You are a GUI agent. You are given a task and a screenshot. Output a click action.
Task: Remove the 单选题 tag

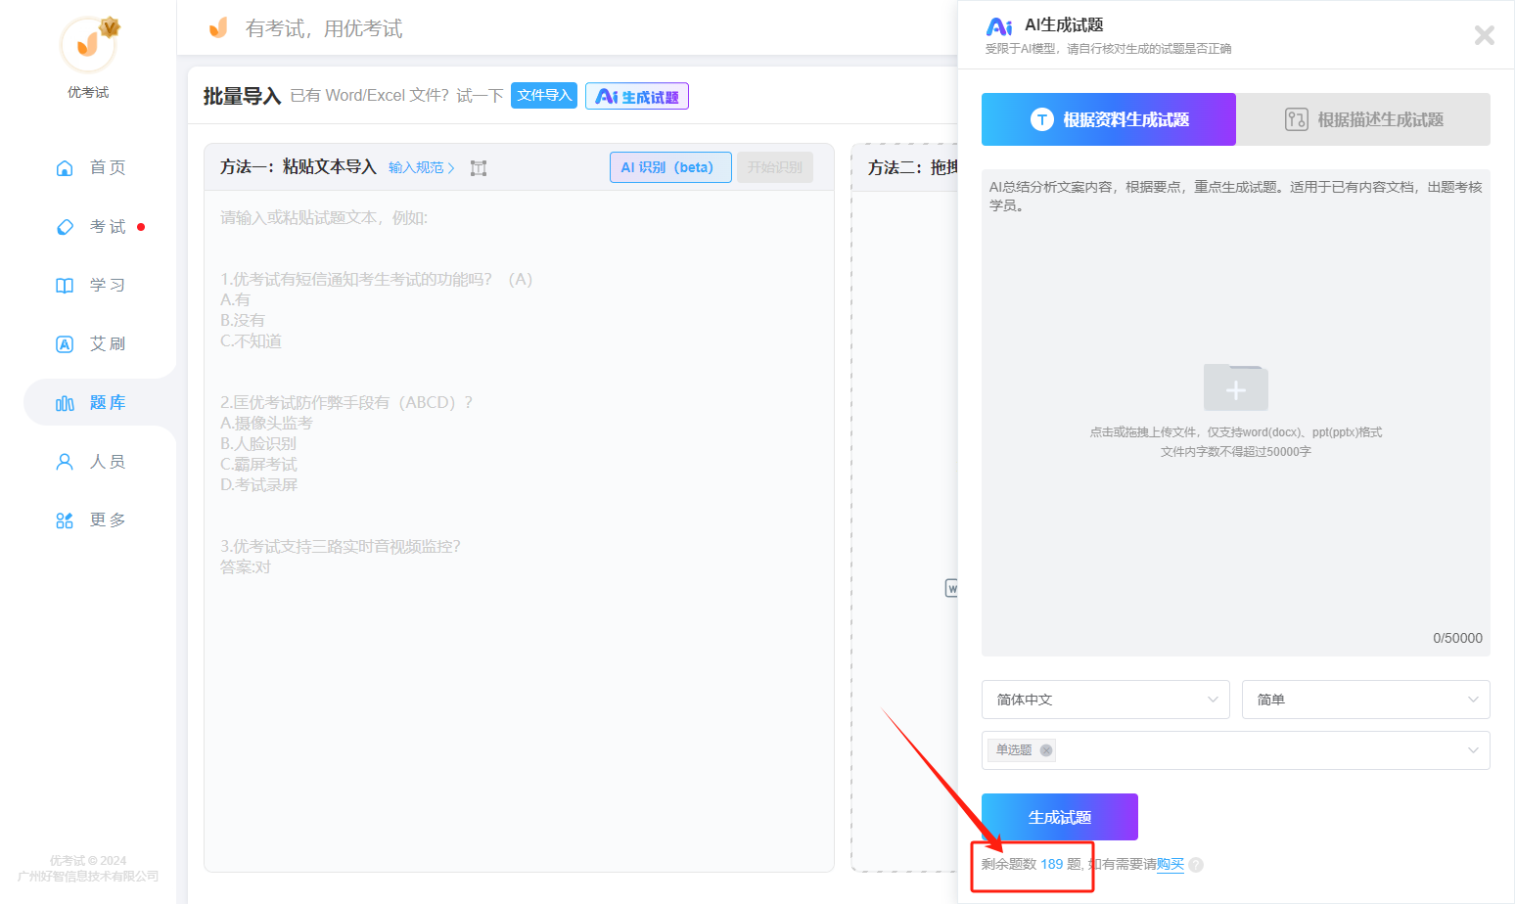point(1046,750)
